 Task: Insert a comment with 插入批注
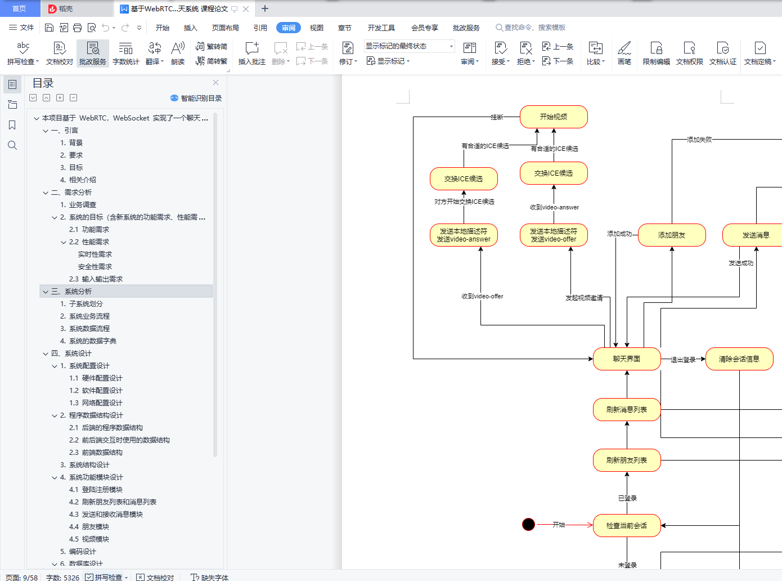click(251, 53)
